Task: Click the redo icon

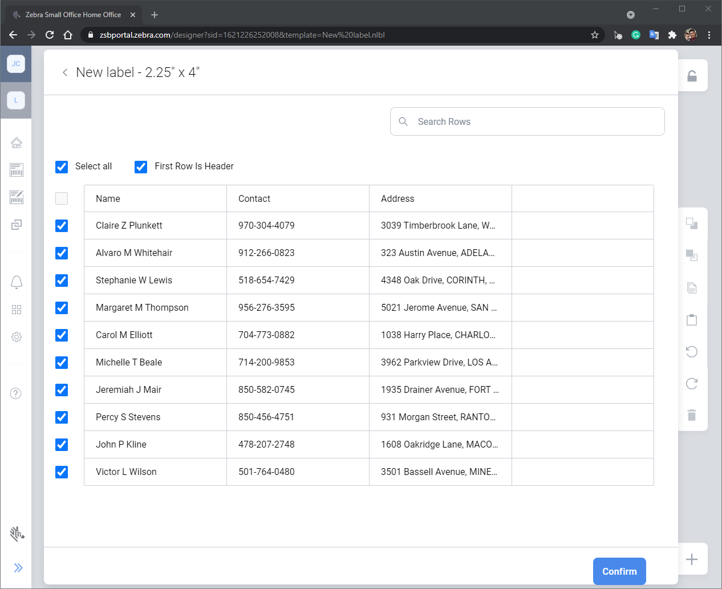Action: [692, 384]
